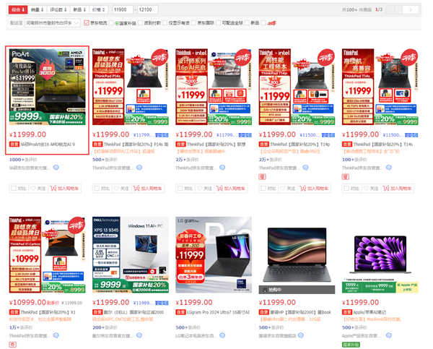Enable the 货到付款 checkbox filter
The image size is (433, 349).
pos(140,22)
